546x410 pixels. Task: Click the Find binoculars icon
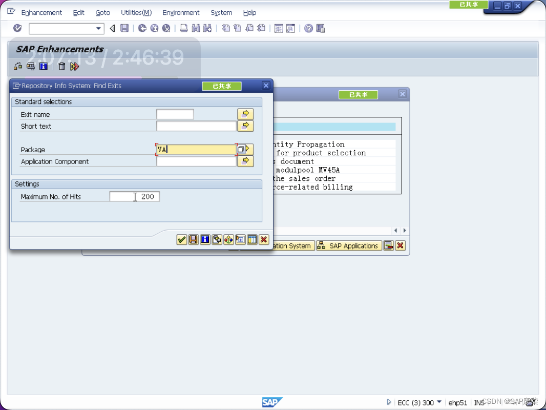(196, 28)
